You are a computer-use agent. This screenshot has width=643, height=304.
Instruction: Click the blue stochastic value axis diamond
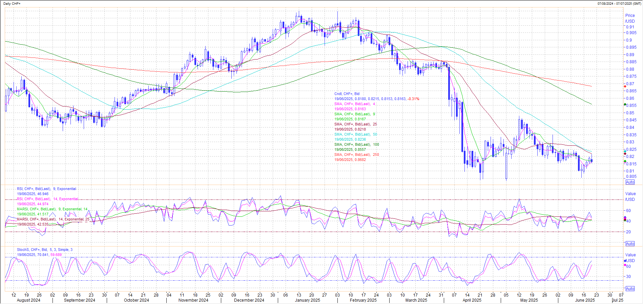click(x=625, y=261)
